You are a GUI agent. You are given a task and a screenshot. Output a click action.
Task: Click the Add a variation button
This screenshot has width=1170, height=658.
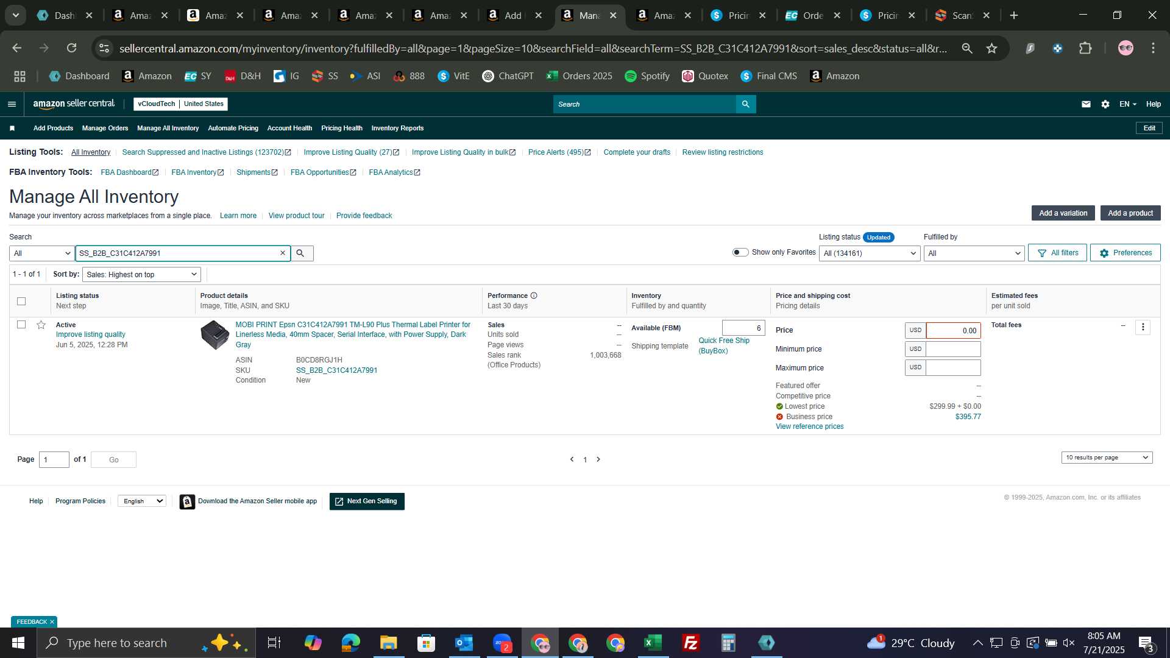point(1063,213)
